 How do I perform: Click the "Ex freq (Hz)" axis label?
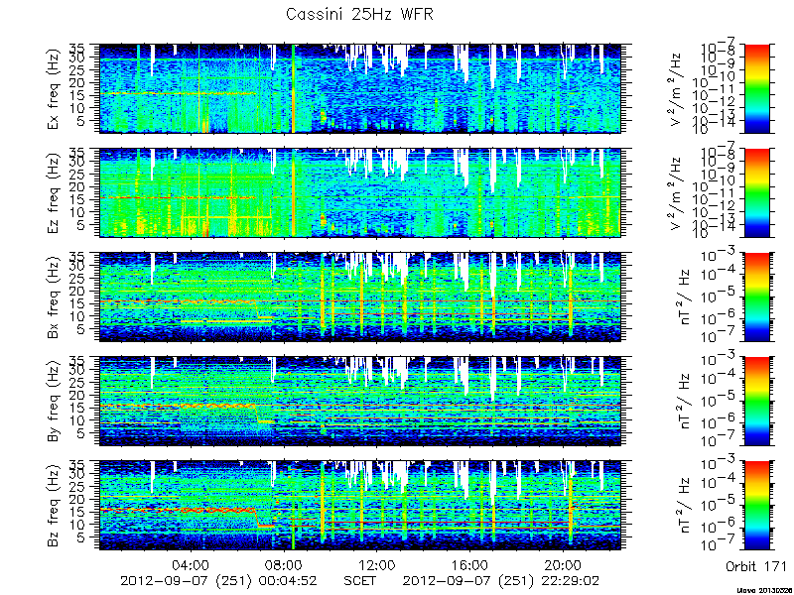pos(54,89)
